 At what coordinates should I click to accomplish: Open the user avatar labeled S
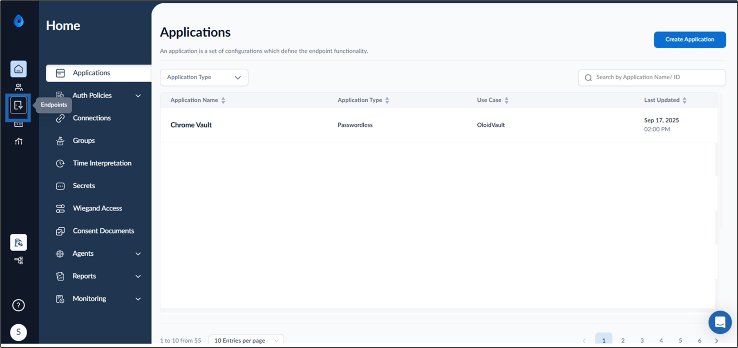[x=18, y=332]
